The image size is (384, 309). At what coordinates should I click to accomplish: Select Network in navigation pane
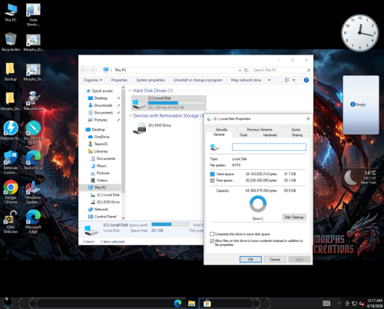click(x=101, y=209)
